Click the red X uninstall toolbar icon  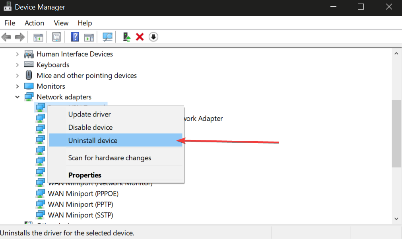140,37
